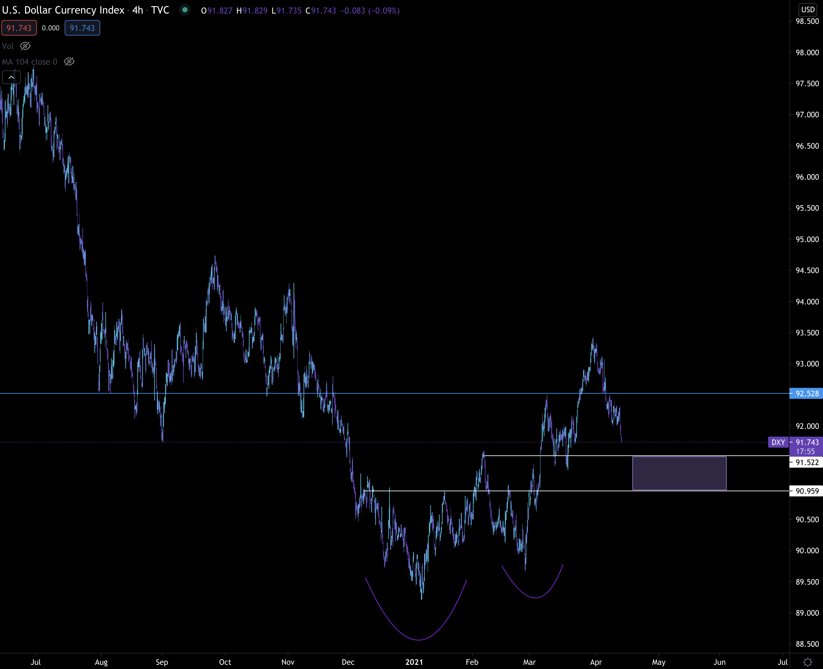Screen dimensions: 823x669
Task: Click the blue 91.743 buy button
Action: [82, 28]
